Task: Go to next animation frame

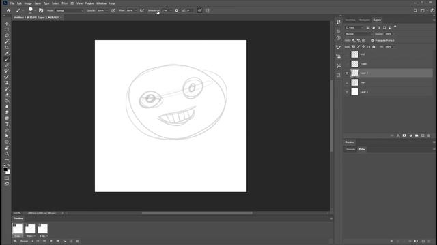Action: click(x=57, y=241)
